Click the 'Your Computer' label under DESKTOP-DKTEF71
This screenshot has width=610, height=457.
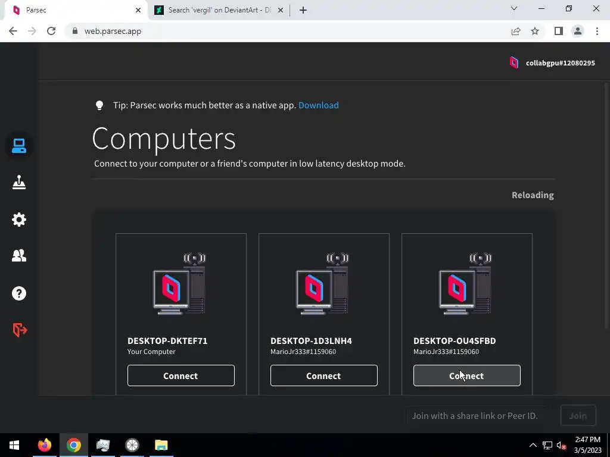coord(151,352)
